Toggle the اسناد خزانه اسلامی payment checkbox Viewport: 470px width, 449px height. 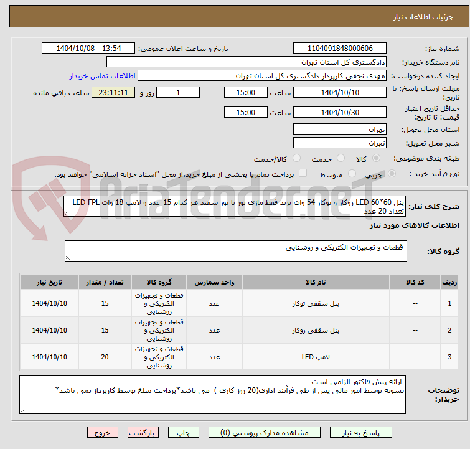tap(303, 173)
